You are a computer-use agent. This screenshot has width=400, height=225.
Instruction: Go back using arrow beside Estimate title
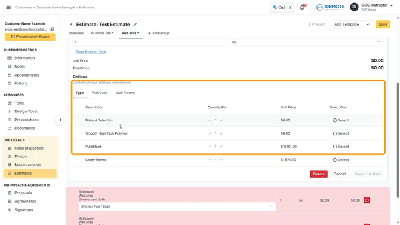click(72, 25)
